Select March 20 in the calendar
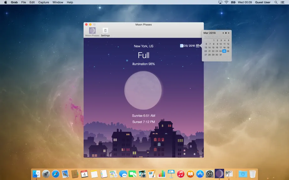 [206, 51]
